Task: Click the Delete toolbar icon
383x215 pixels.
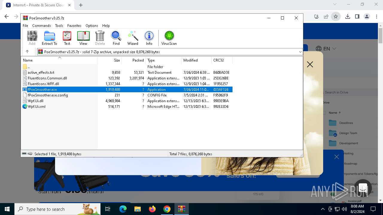Action: pyautogui.click(x=100, y=38)
